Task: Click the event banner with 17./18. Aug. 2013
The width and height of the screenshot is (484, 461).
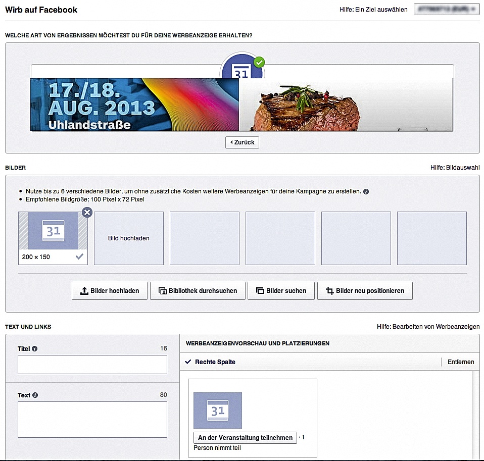Action: pos(134,105)
